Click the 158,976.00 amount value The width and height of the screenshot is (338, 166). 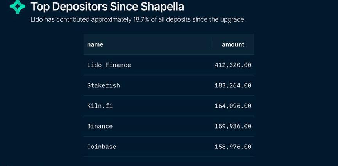233,147
